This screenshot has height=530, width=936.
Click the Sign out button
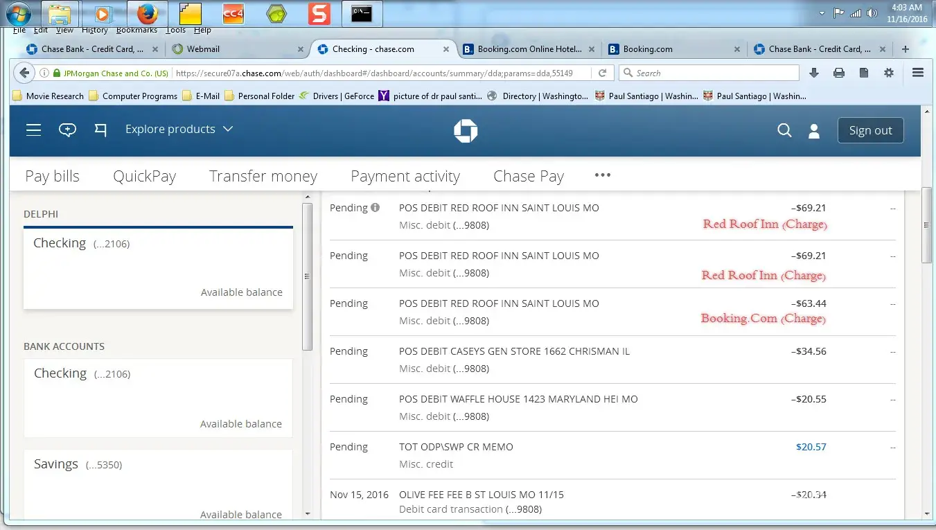tap(870, 130)
